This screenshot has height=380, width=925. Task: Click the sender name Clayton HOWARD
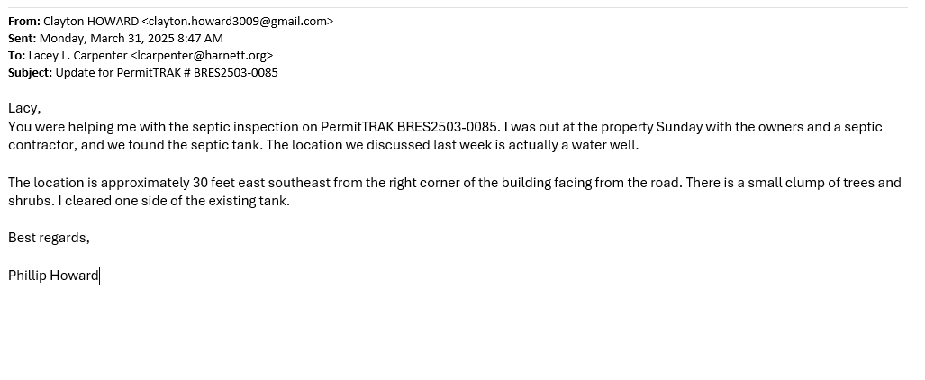(x=91, y=22)
